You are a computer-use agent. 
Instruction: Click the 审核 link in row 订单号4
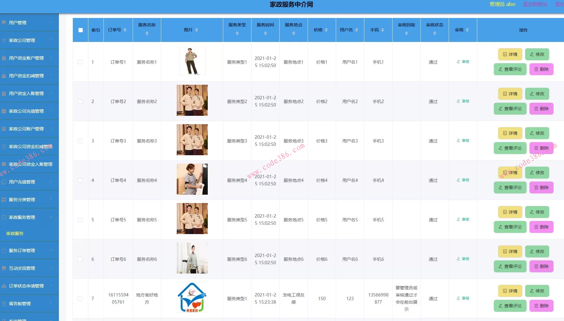[x=463, y=180]
